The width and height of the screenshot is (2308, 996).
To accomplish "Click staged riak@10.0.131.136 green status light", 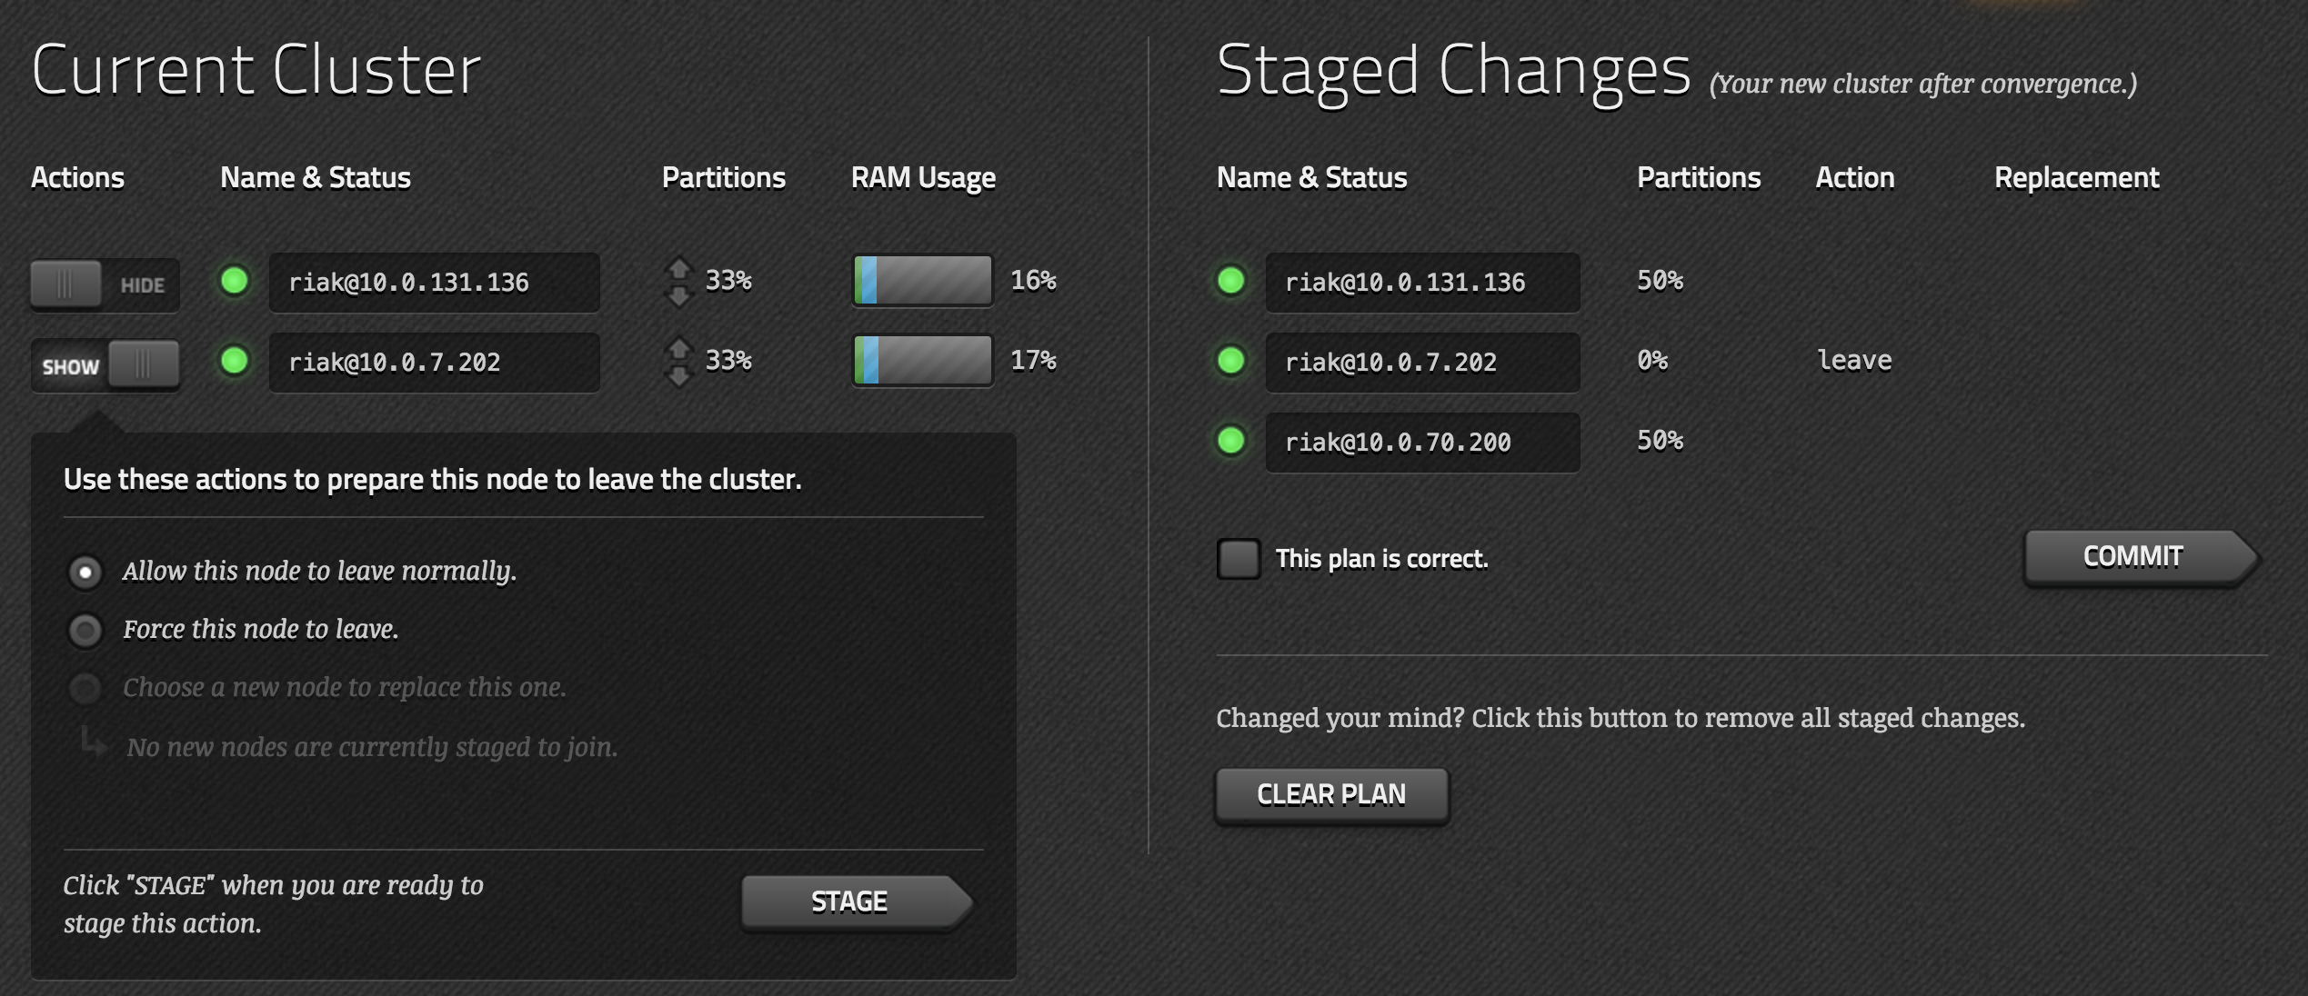I will click(1231, 281).
